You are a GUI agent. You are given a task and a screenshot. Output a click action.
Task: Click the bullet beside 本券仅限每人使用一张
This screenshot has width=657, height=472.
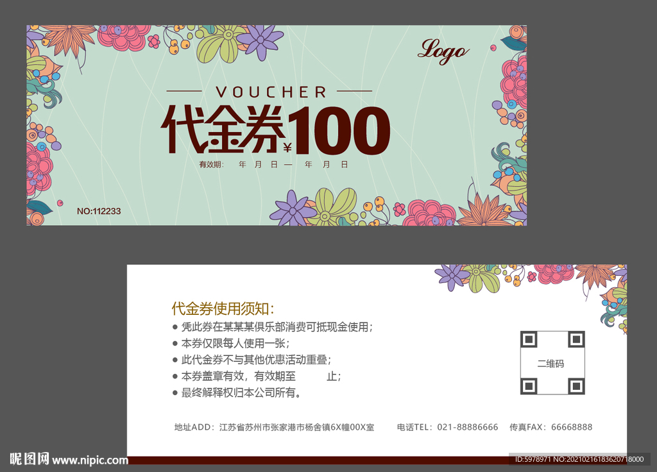[x=174, y=343]
